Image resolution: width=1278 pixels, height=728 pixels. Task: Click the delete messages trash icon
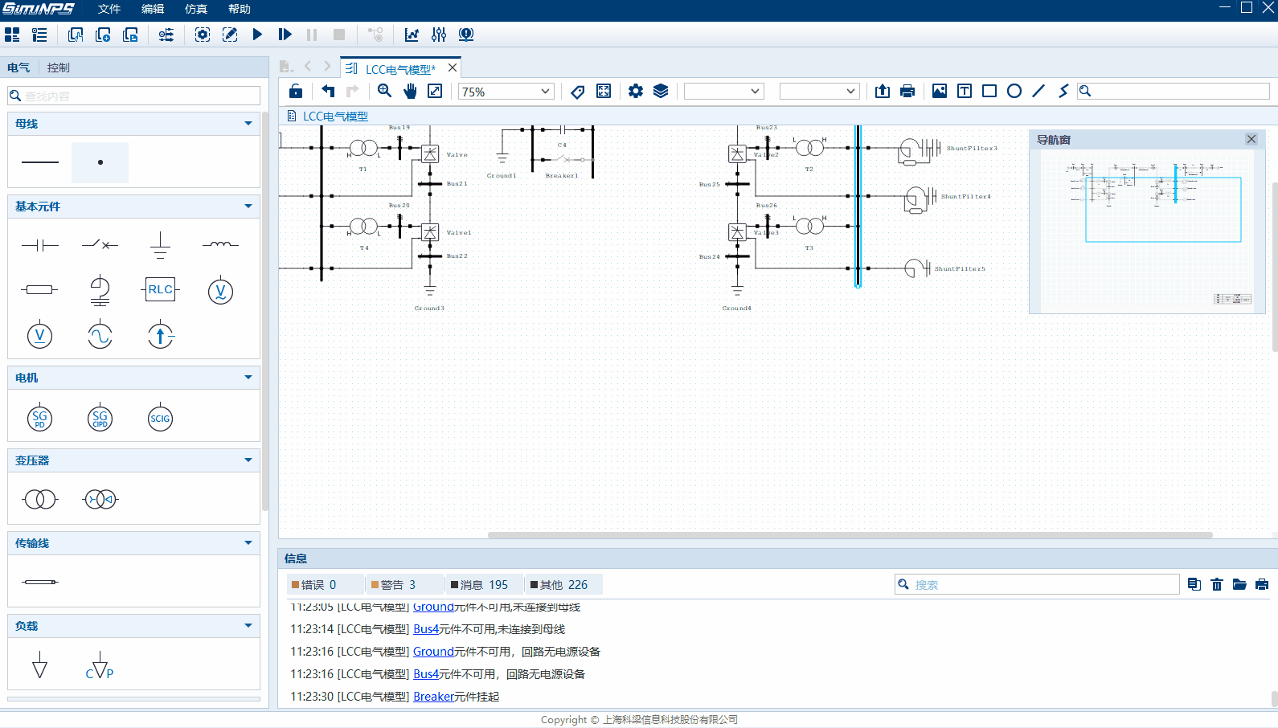pos(1217,584)
